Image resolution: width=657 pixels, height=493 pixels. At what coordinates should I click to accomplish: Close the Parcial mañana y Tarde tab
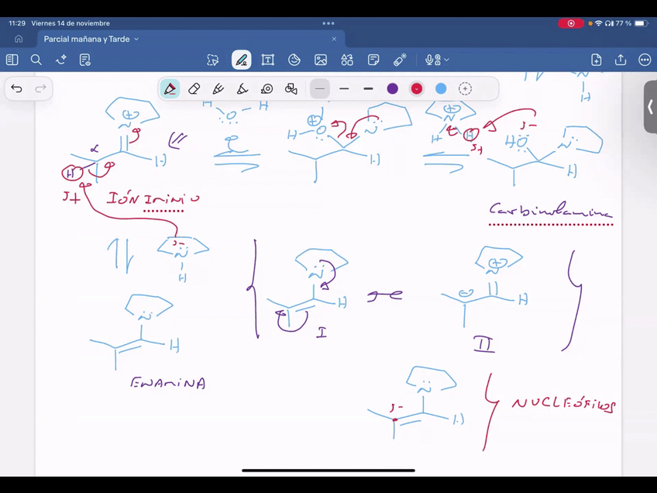tap(334, 39)
